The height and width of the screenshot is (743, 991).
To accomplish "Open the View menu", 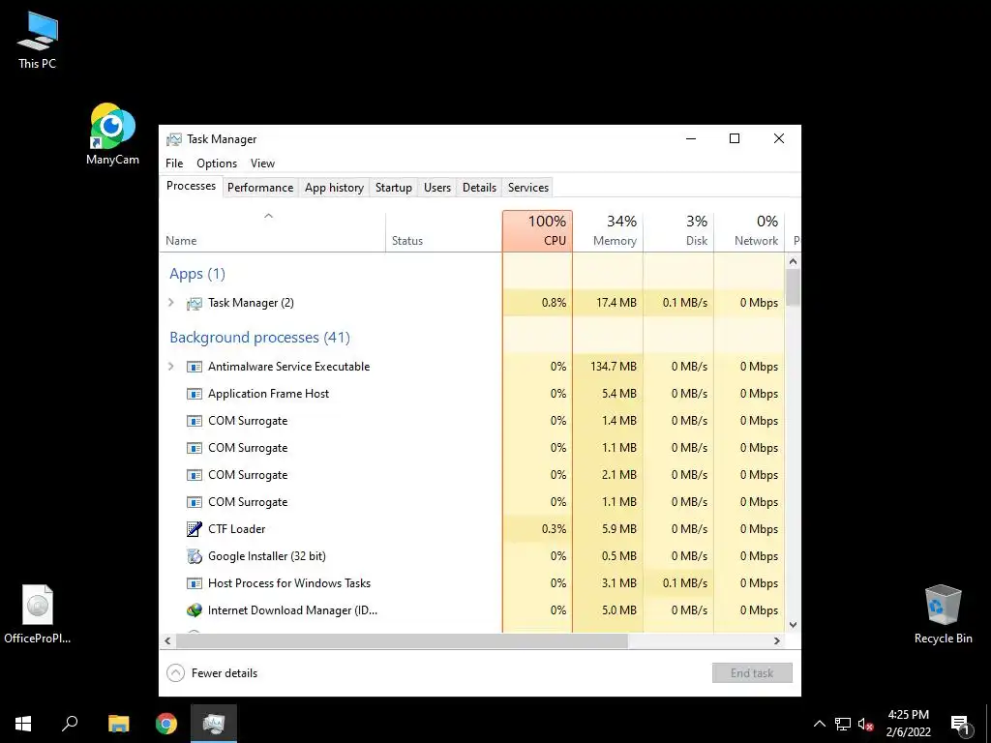I will click(x=262, y=163).
